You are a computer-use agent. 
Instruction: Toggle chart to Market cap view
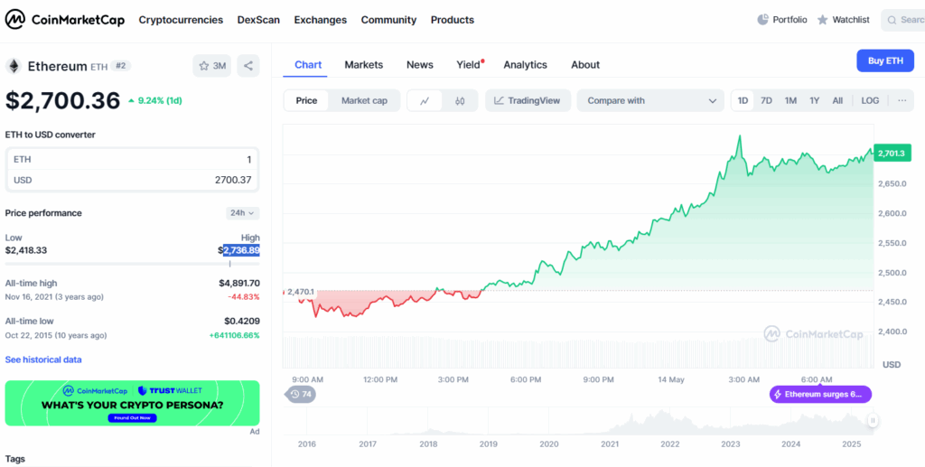(364, 100)
